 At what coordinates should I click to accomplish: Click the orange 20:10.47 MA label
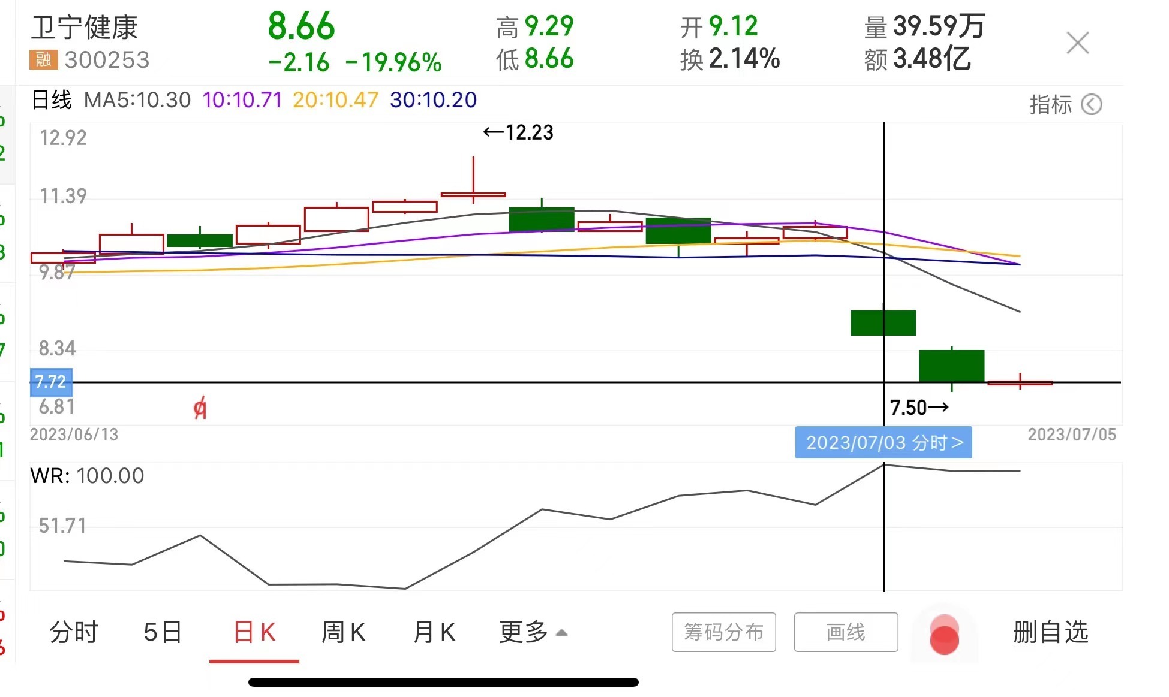tap(335, 100)
